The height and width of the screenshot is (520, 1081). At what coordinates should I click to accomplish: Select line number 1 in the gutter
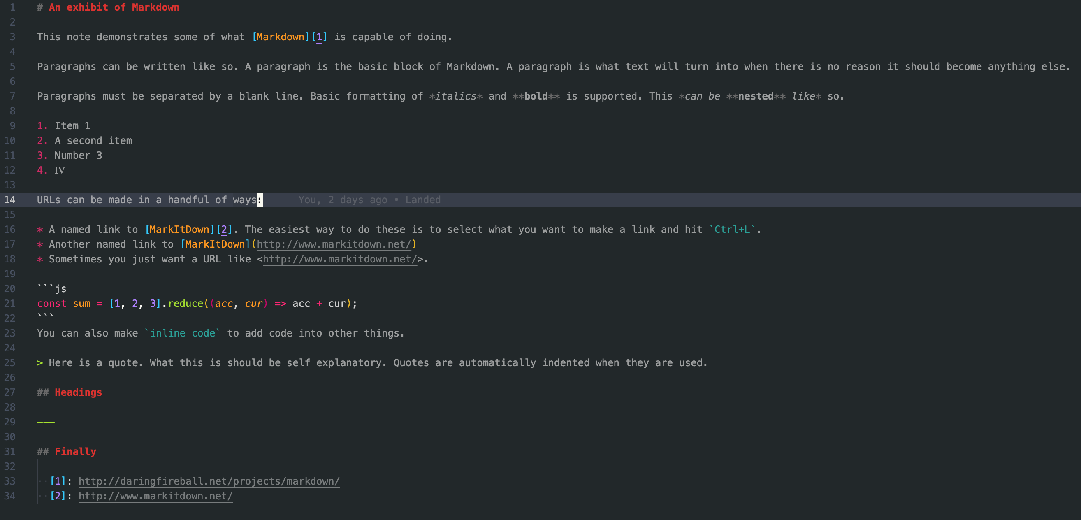[x=12, y=7]
